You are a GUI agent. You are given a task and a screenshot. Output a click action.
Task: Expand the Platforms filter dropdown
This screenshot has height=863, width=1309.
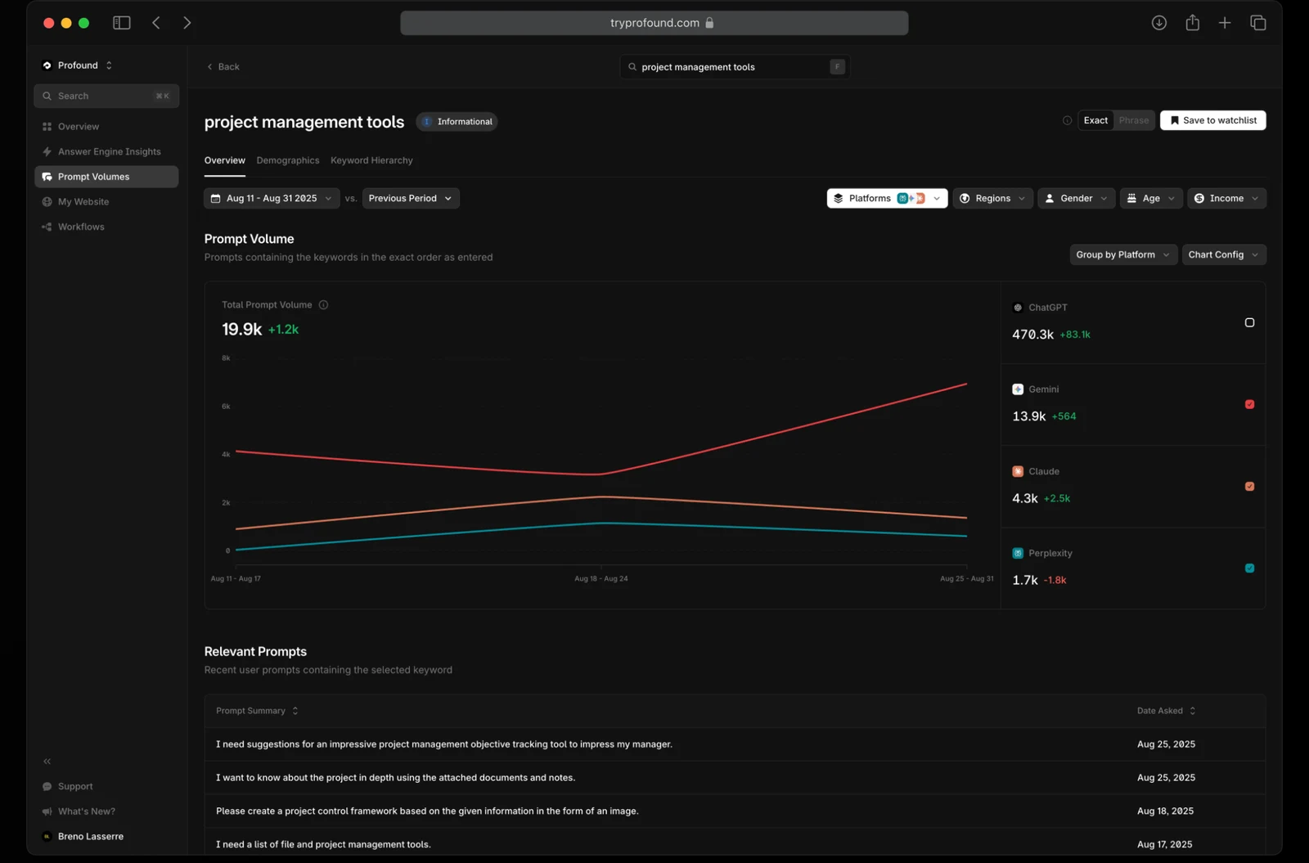[x=887, y=199]
